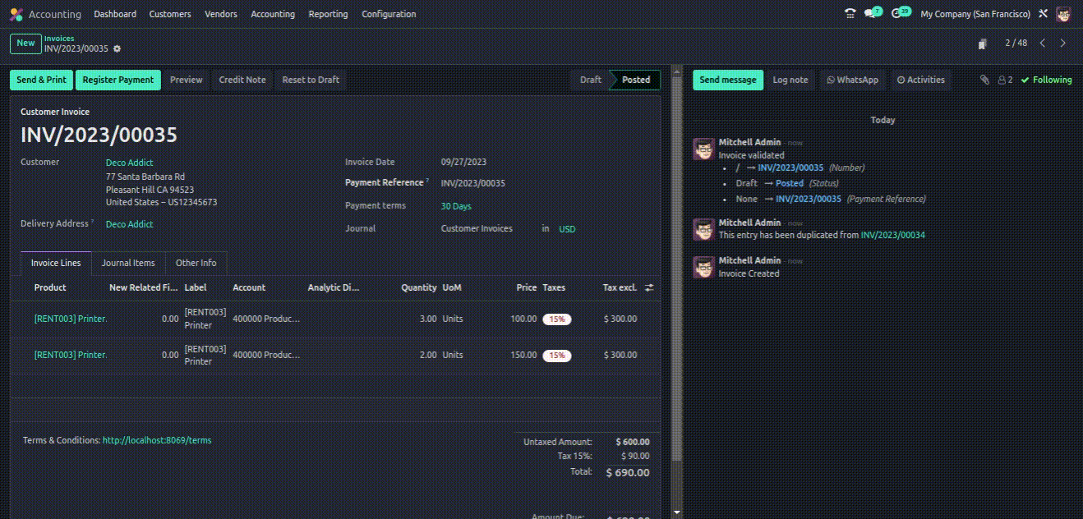Image resolution: width=1083 pixels, height=519 pixels.
Task: Click the down arrow on the form scrollbar
Action: pyautogui.click(x=676, y=512)
